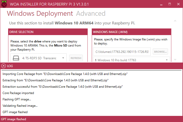Screen dimensions: 183x122
Task: Select the 'Core Package imported' log line
Action: pyautogui.click(x=18, y=93)
